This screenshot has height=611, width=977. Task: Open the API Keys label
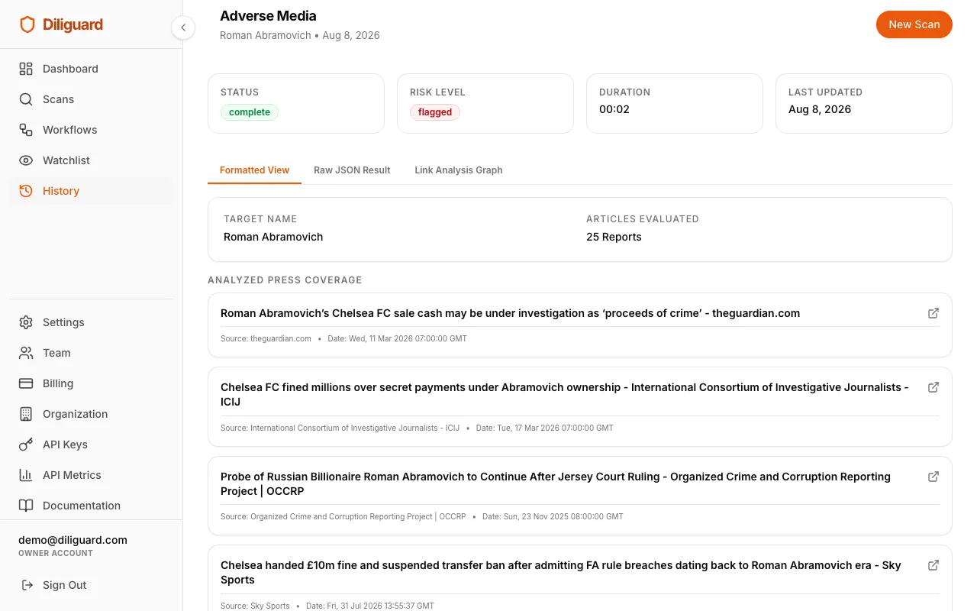click(x=65, y=445)
